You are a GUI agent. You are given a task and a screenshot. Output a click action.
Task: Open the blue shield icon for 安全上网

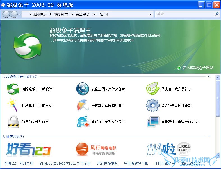click(83, 89)
